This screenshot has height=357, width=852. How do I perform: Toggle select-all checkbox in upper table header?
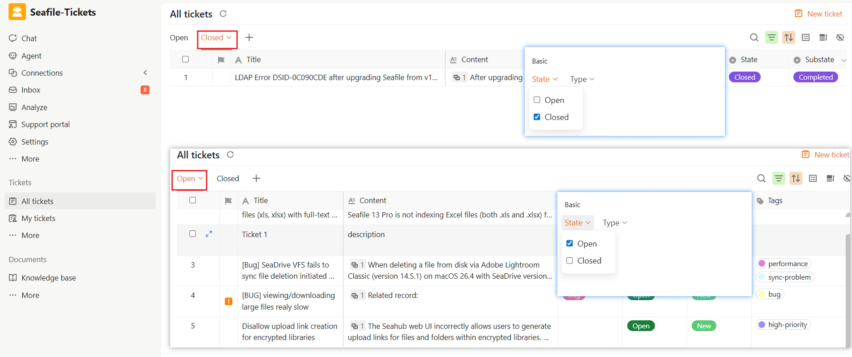(185, 59)
